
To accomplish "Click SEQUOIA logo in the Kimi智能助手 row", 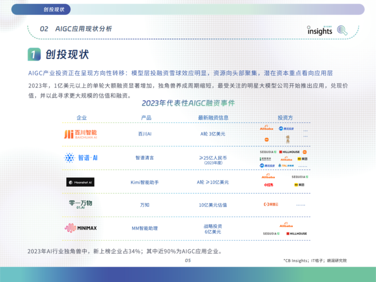I will pyautogui.click(x=300, y=177).
